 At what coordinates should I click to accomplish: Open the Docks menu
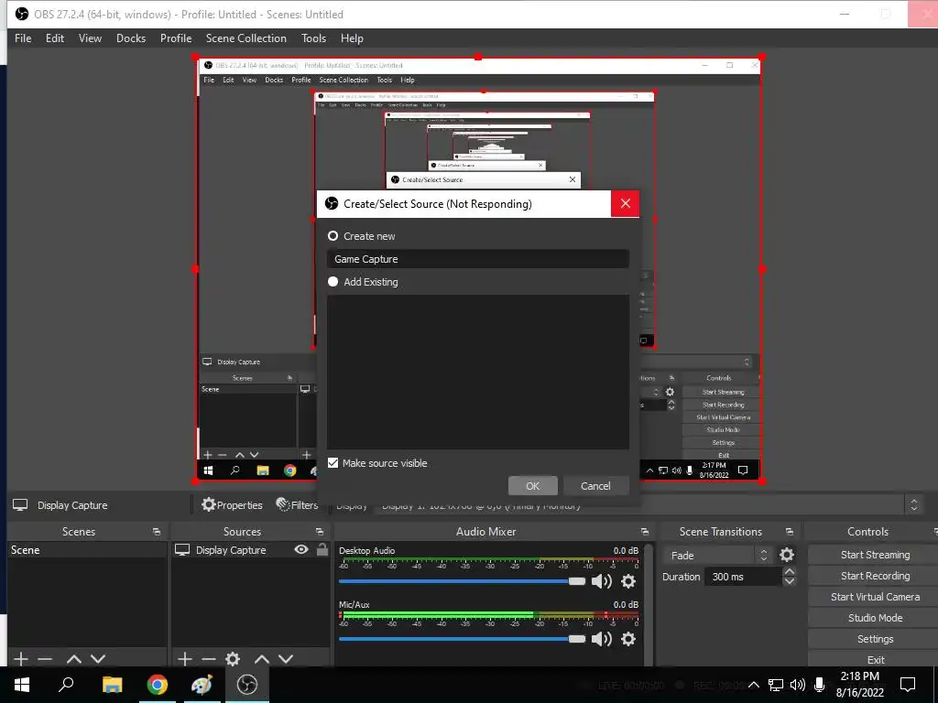tap(130, 38)
